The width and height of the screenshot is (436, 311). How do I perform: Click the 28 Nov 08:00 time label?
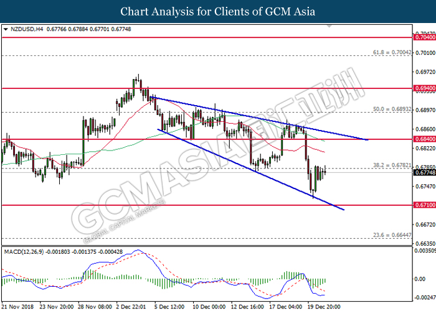(x=95, y=307)
